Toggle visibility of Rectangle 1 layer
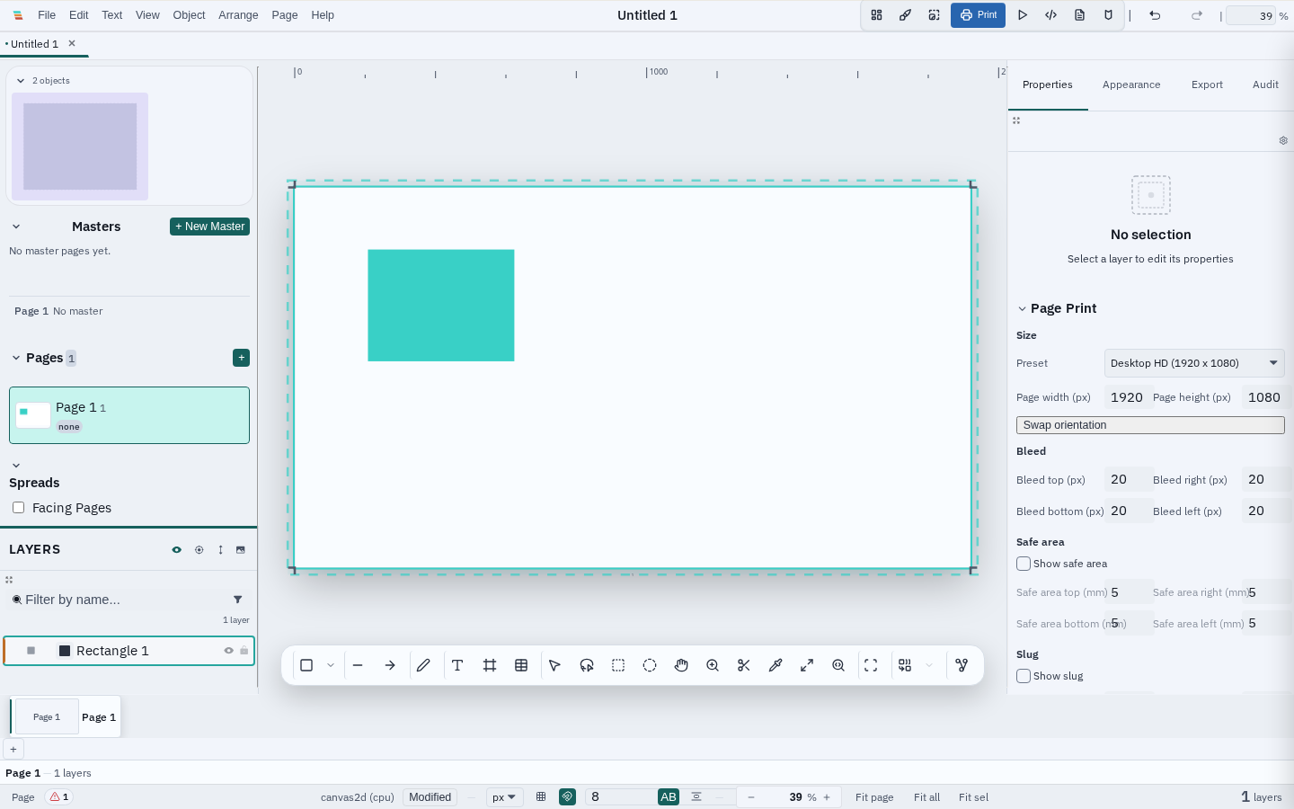The image size is (1294, 809). tap(228, 651)
